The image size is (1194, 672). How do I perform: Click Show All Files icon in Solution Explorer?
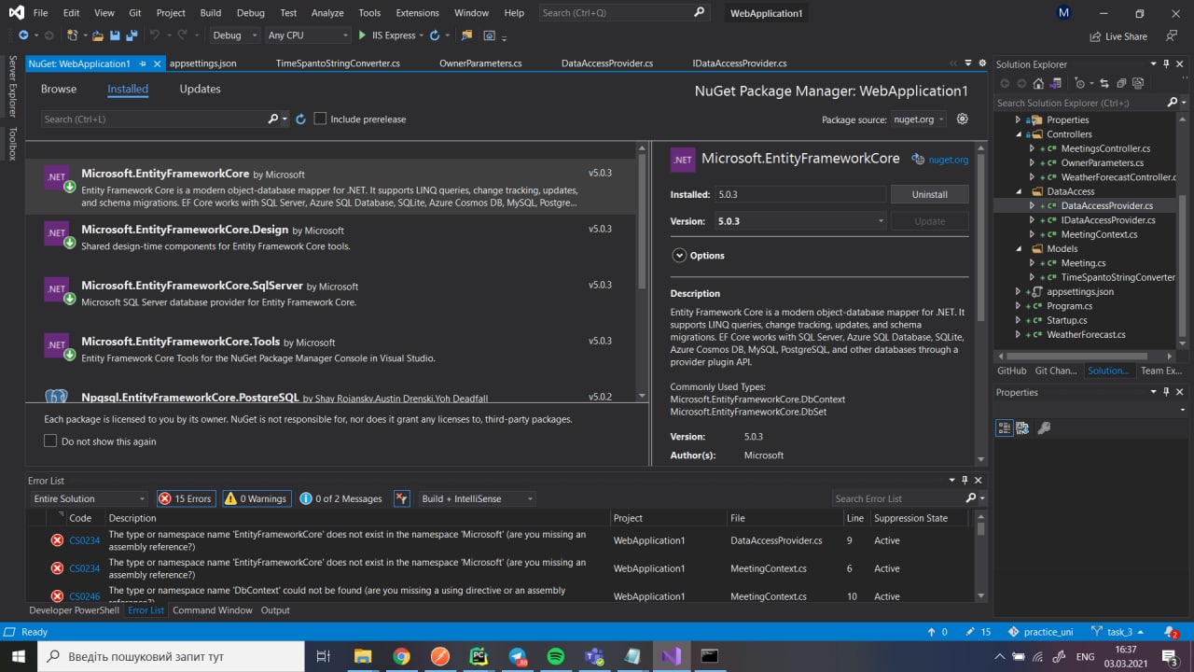tap(1140, 84)
